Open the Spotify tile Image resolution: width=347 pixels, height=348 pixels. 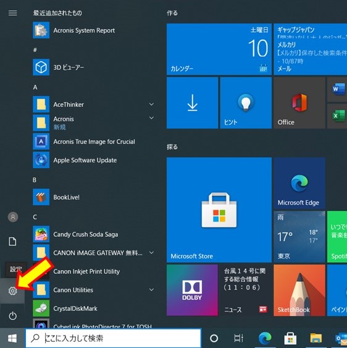[337, 237]
